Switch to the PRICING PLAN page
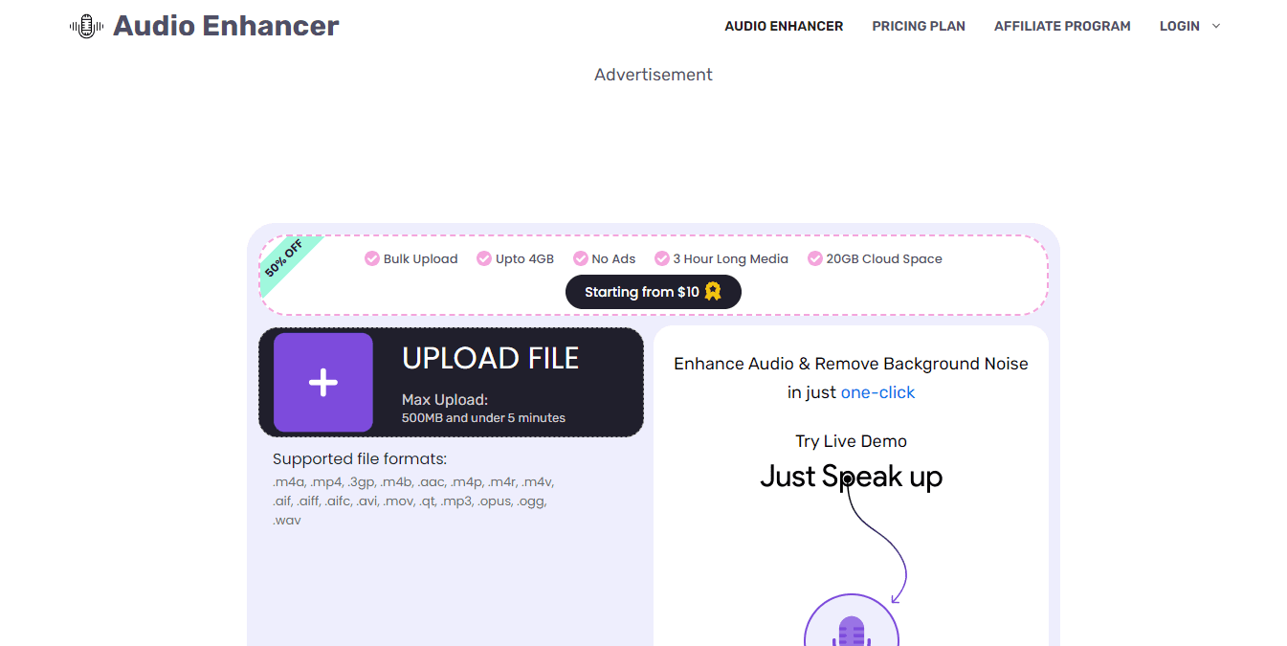 [918, 26]
